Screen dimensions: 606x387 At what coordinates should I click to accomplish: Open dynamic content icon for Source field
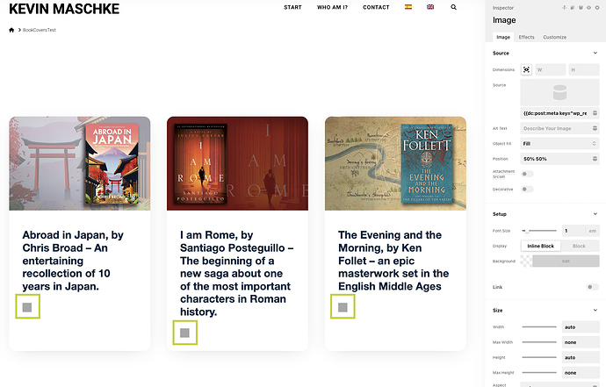594,112
